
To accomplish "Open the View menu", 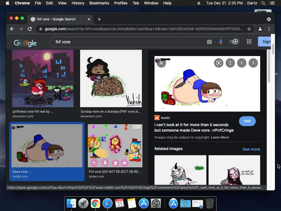I will click(62, 3).
